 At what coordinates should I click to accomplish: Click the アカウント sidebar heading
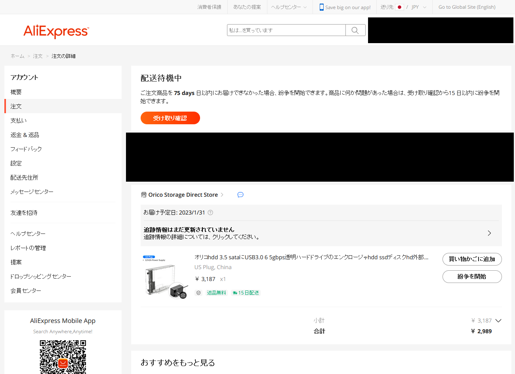tap(25, 77)
